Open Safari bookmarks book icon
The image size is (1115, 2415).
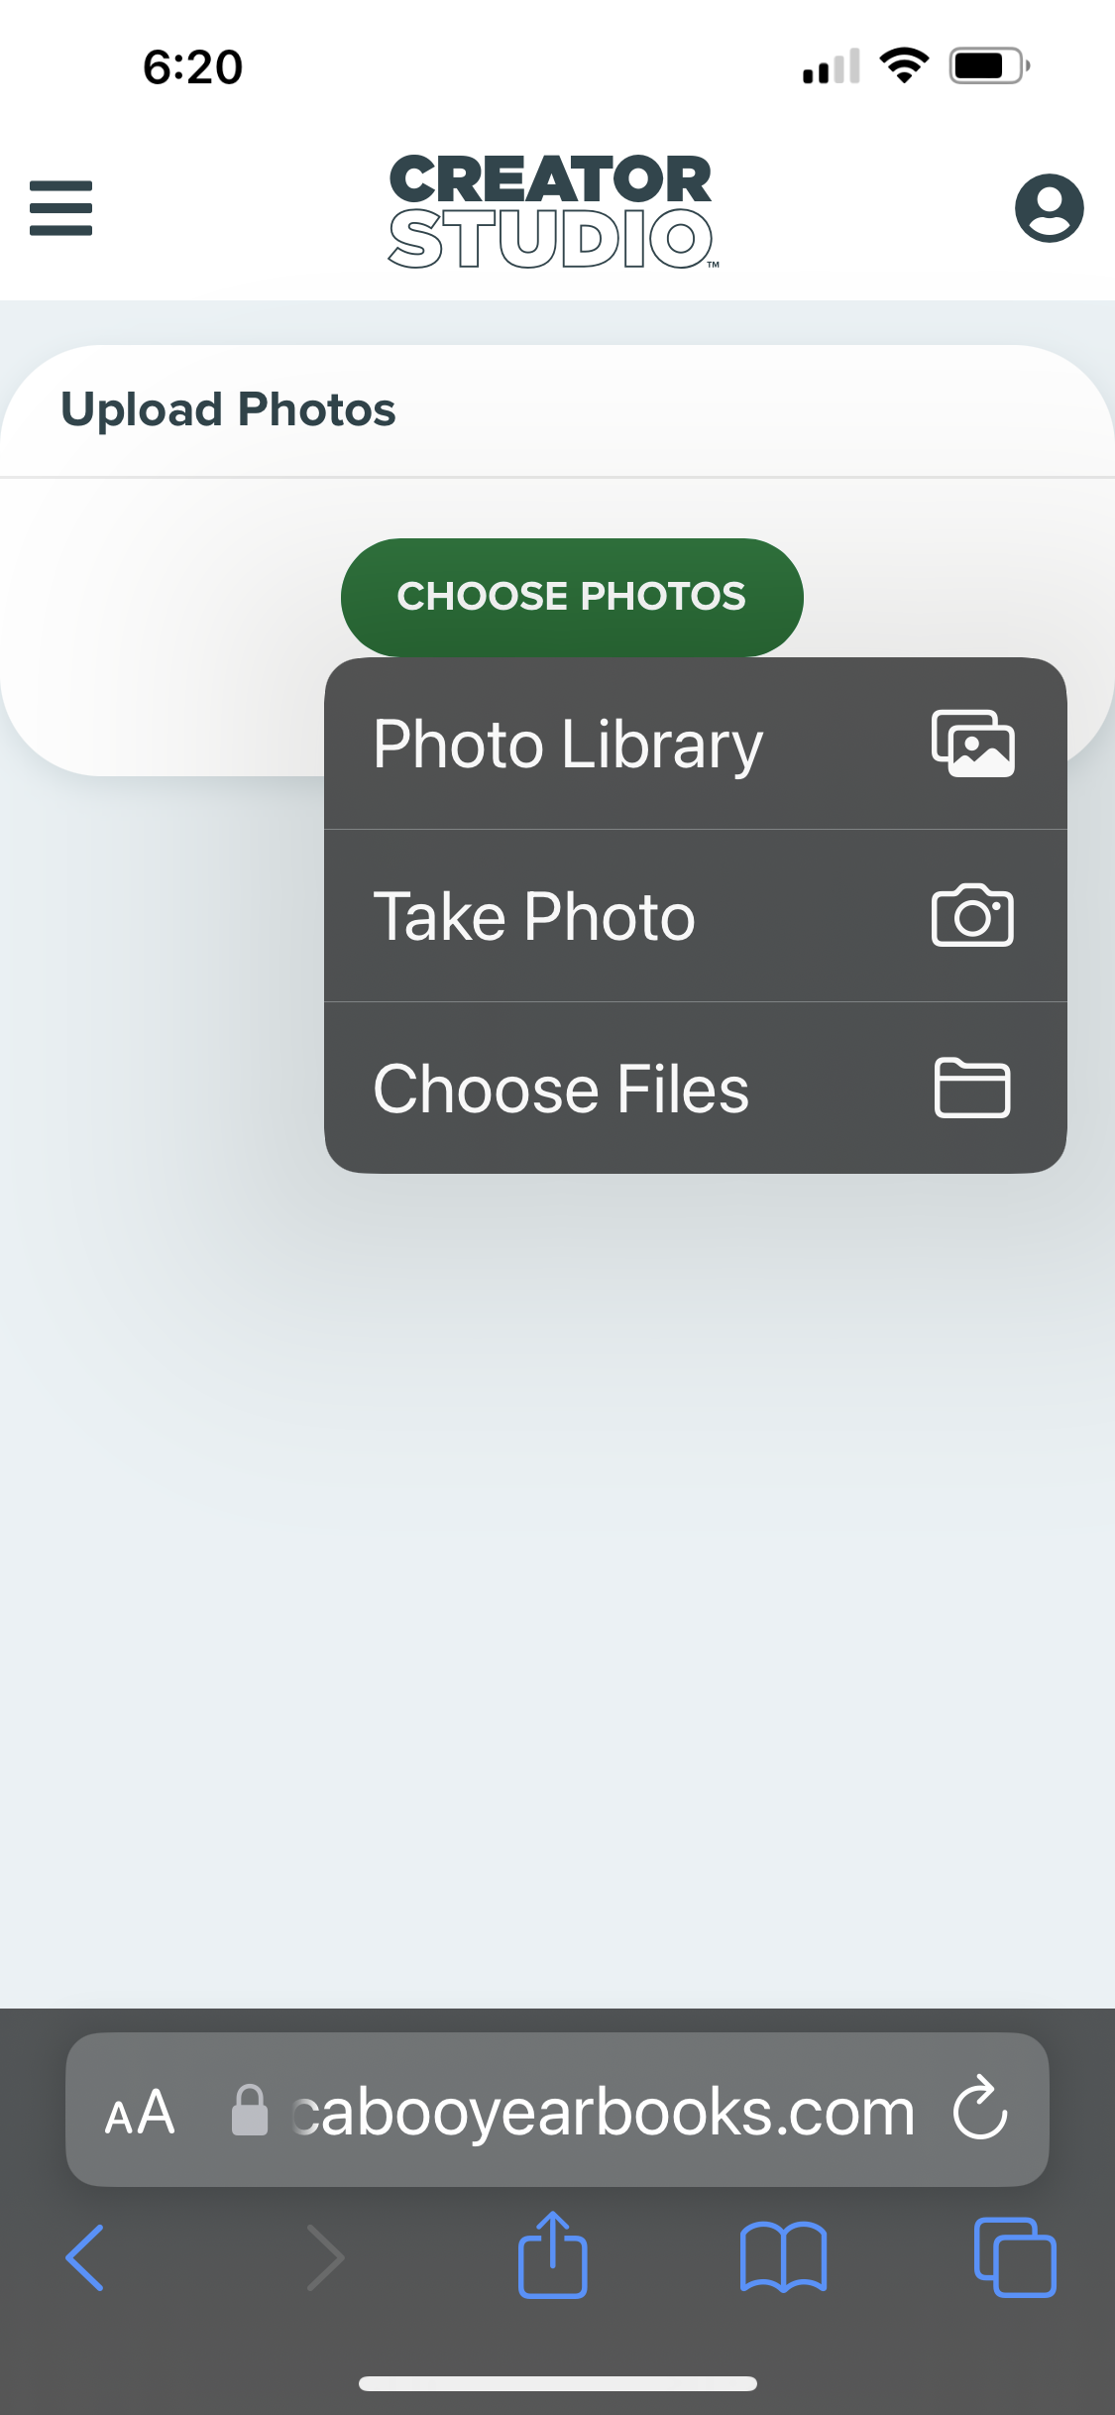(x=783, y=2257)
